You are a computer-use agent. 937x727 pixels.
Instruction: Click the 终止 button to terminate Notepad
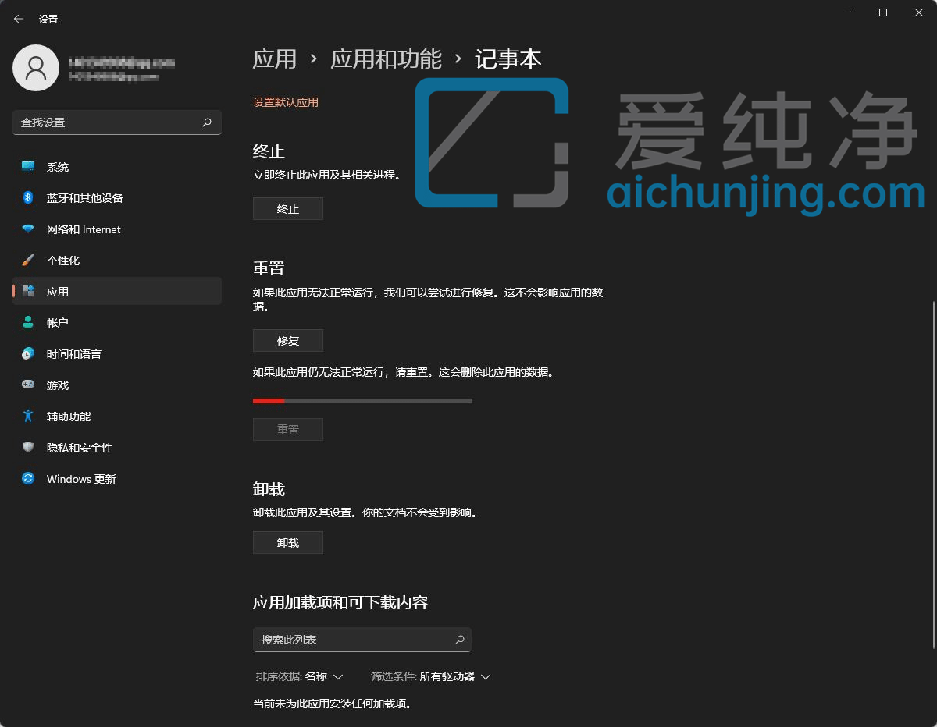(287, 208)
